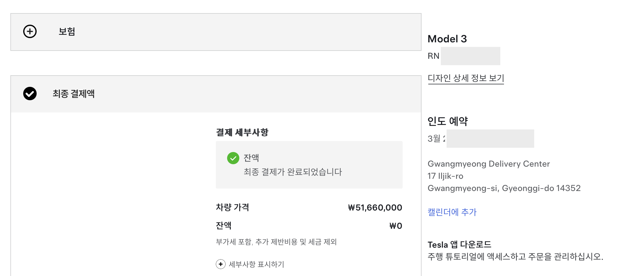The width and height of the screenshot is (627, 276).
Task: Click the Tesla 앱 다운로드 heading
Action: 459,245
